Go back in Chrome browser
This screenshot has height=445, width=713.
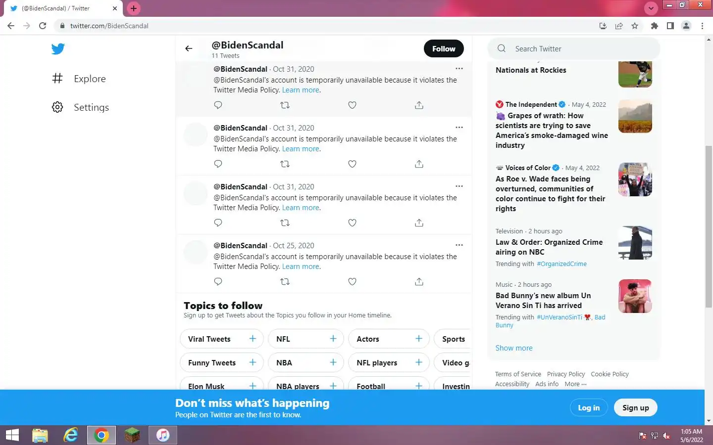(x=11, y=26)
